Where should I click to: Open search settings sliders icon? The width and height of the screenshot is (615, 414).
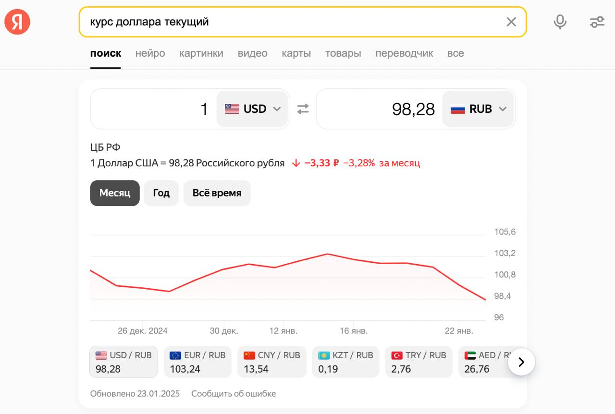click(597, 22)
